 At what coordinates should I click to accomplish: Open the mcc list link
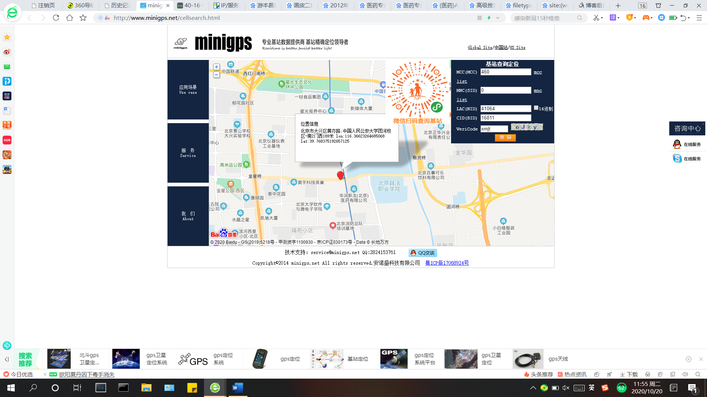[538, 72]
